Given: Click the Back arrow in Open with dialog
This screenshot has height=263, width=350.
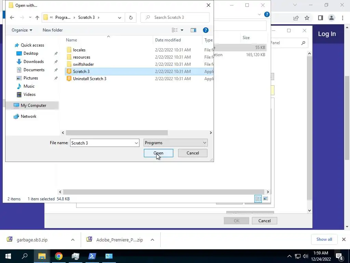Looking at the screenshot, I should [x=12, y=17].
